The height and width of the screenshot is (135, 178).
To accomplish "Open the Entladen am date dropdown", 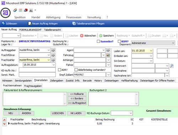I will click(x=151, y=56).
